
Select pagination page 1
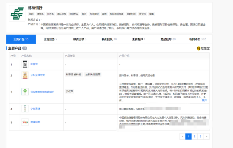point(189,136)
